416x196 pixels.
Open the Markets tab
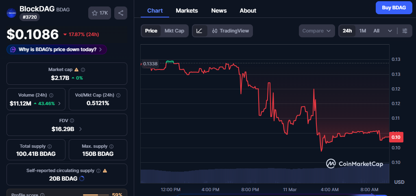tap(187, 11)
